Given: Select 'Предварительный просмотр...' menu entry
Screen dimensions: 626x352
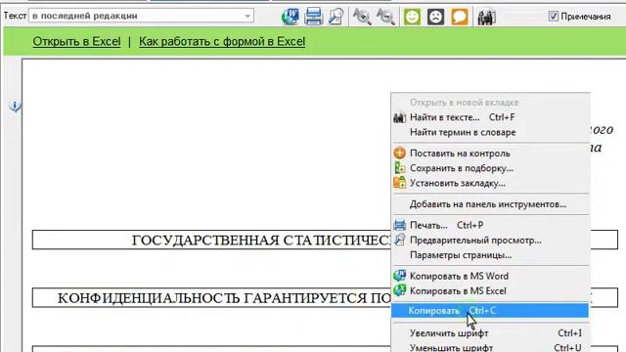Looking at the screenshot, I should 490,241.
